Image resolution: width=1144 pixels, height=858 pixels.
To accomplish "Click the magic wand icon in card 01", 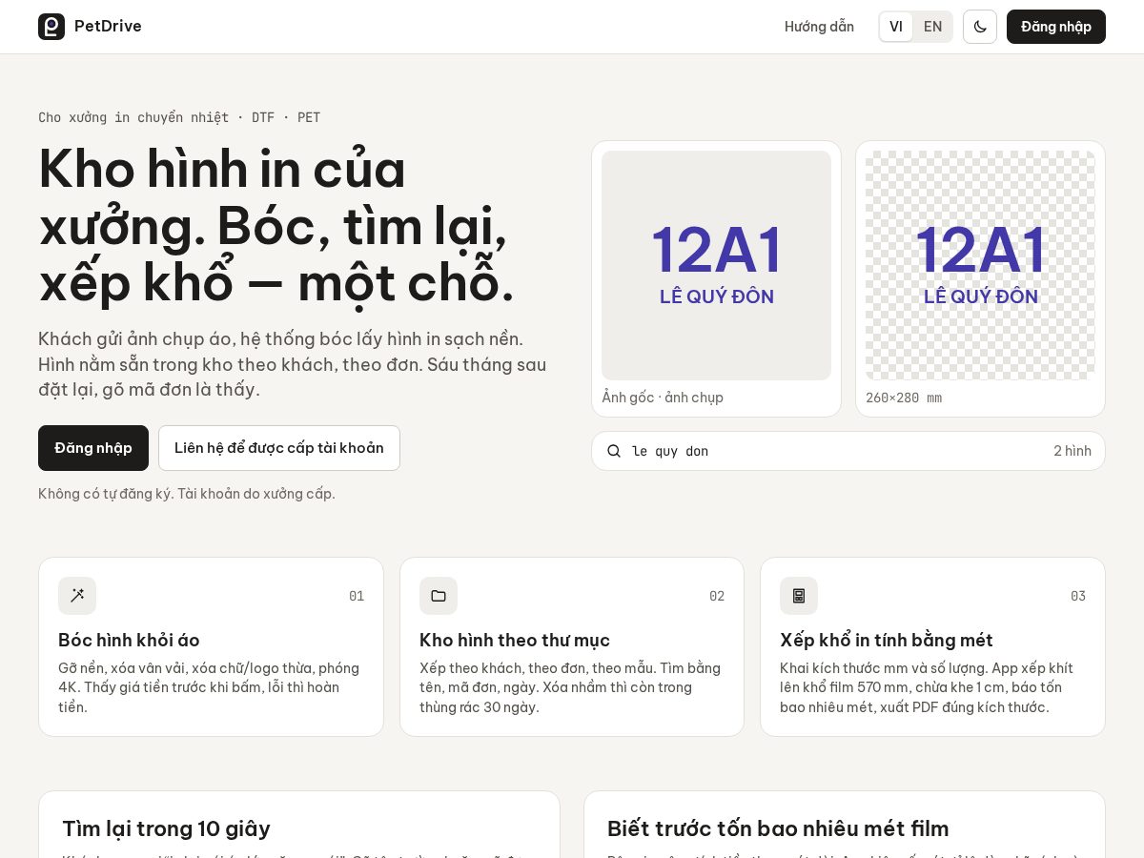I will (77, 596).
